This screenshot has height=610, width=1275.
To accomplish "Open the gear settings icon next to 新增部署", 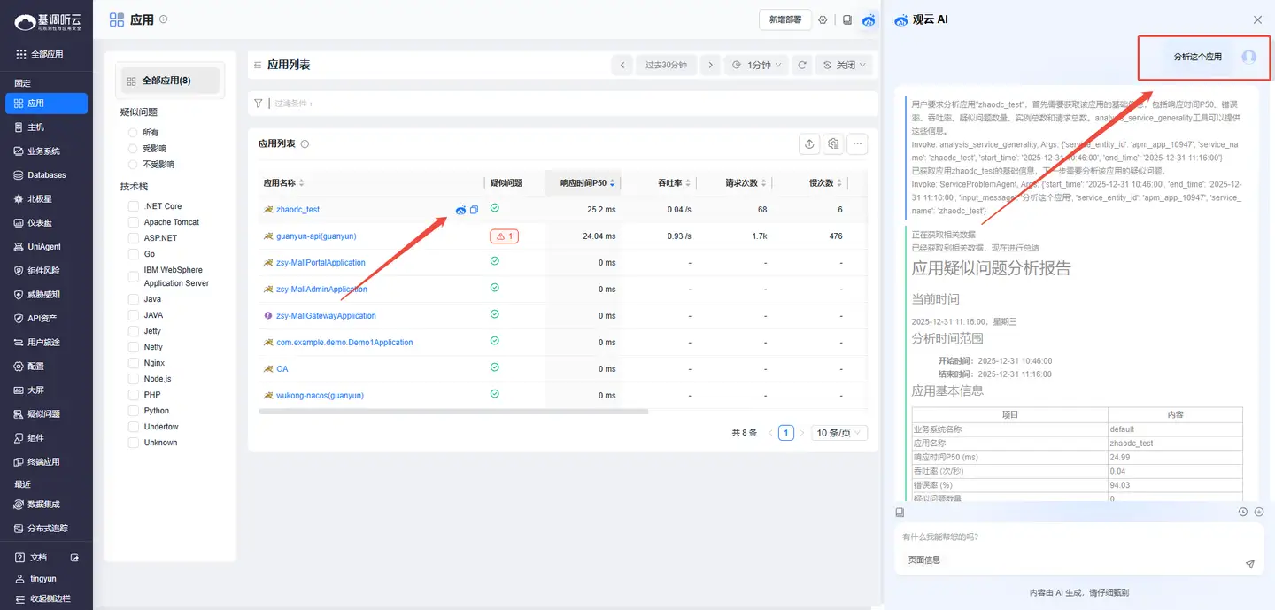I will pos(823,20).
